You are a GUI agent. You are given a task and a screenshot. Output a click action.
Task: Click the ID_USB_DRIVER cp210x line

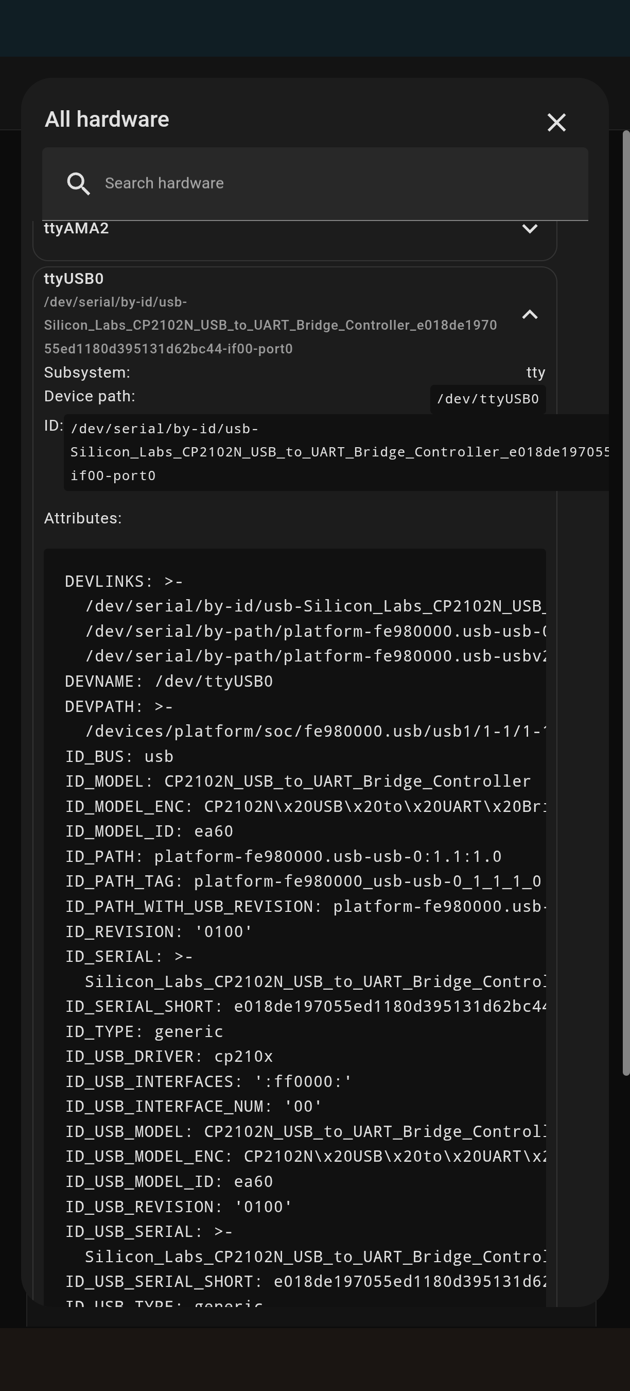point(169,1056)
